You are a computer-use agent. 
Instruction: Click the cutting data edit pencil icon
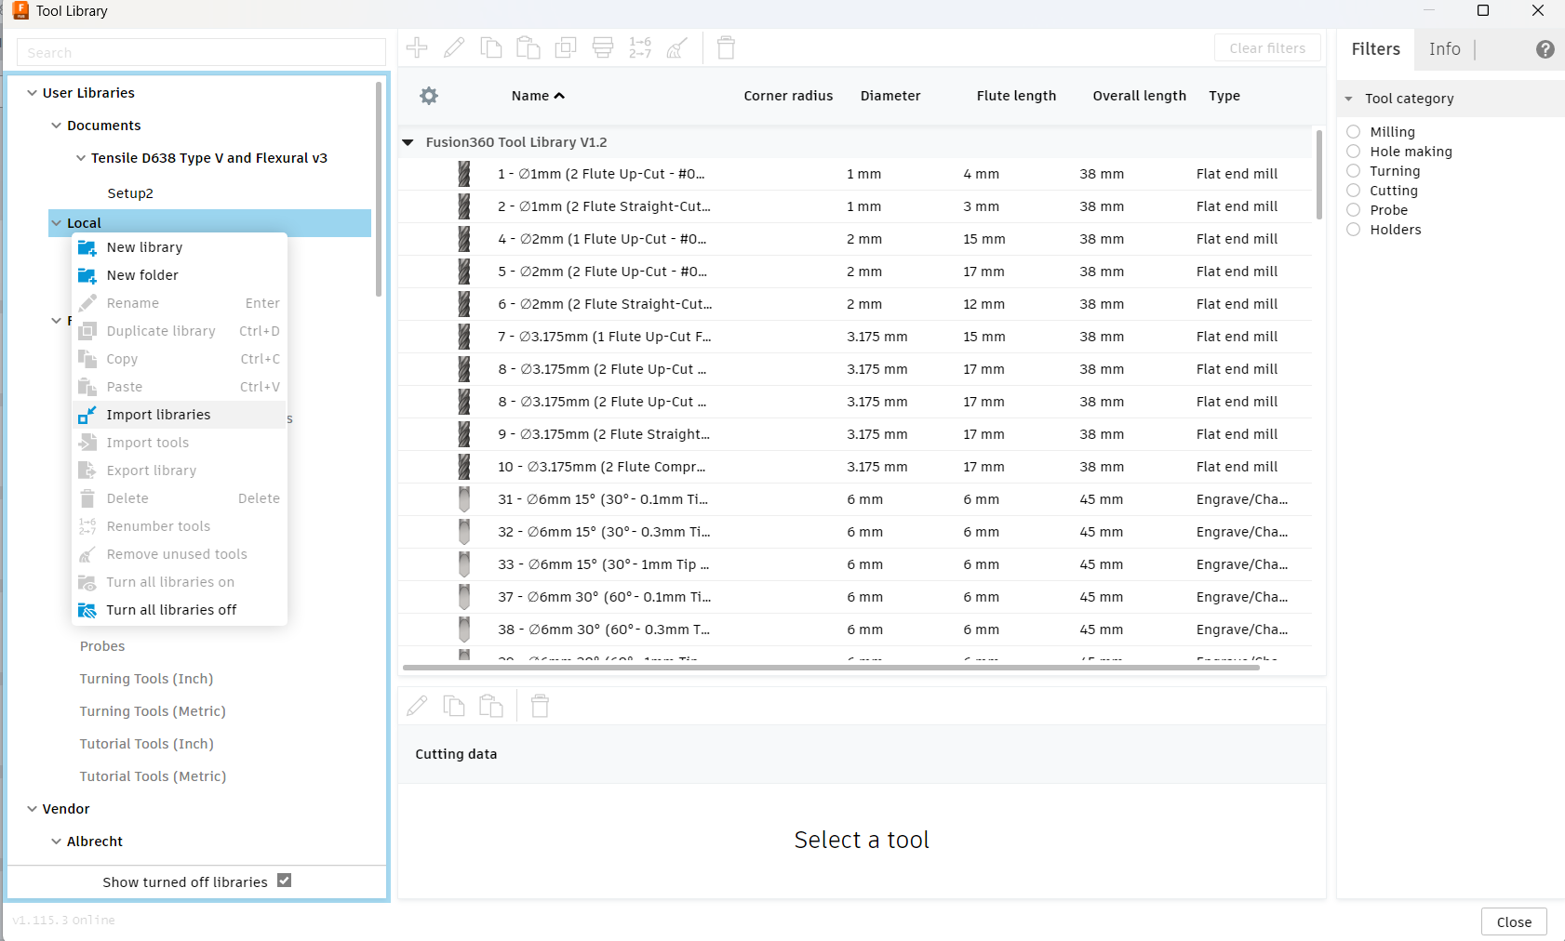417,706
